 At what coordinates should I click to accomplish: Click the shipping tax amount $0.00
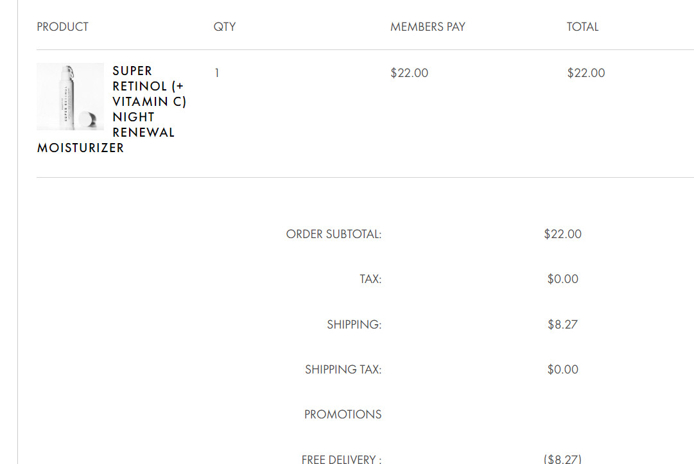562,370
